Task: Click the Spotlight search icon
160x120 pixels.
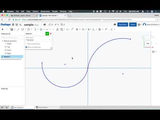Action: [147, 11]
